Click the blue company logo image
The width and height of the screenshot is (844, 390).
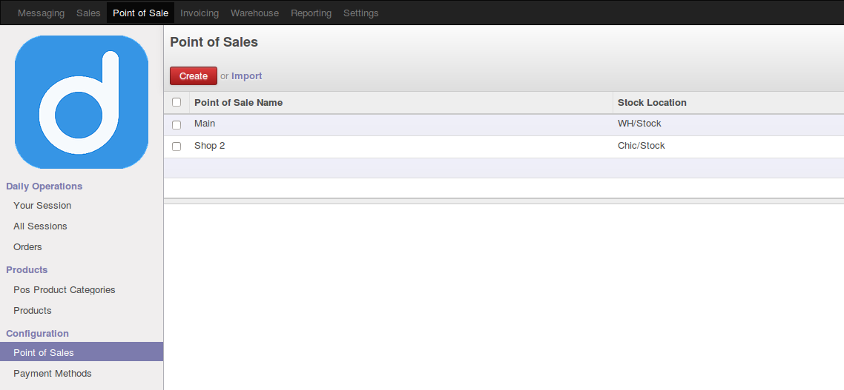point(82,102)
